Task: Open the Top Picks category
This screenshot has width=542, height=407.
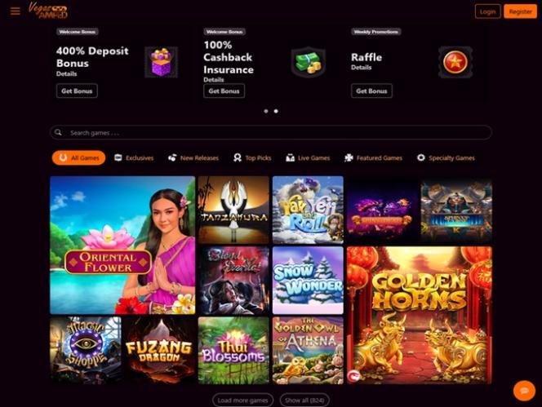Action: (x=252, y=158)
